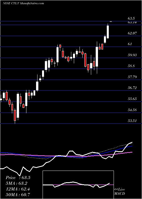142x199 pixels.
Task: Select the 53.51 price axis label
Action: point(132,121)
